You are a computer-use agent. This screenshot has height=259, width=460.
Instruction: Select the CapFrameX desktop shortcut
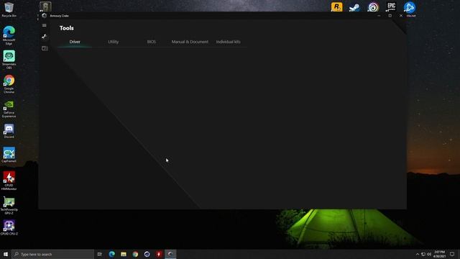click(9, 155)
